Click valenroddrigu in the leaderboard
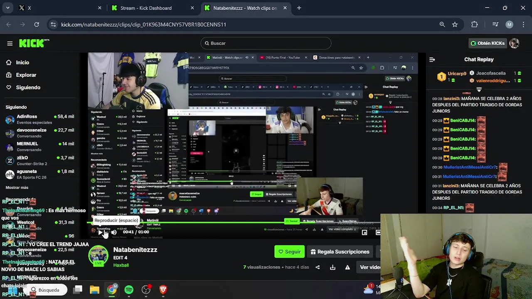The image size is (532, 299). (x=493, y=81)
